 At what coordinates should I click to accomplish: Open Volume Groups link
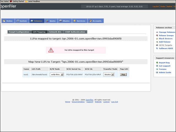click(x=166, y=35)
